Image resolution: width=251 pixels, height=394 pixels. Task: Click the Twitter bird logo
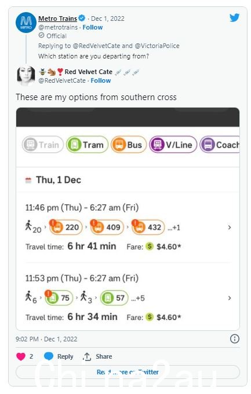pos(234,18)
